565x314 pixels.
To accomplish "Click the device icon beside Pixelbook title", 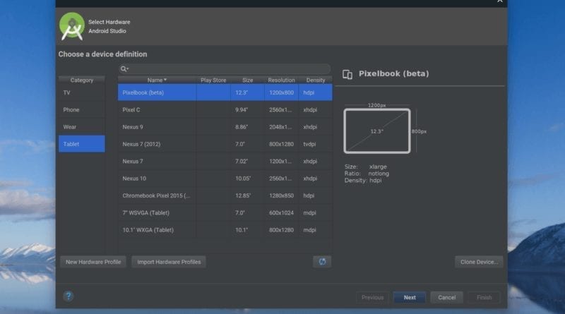I will [347, 74].
